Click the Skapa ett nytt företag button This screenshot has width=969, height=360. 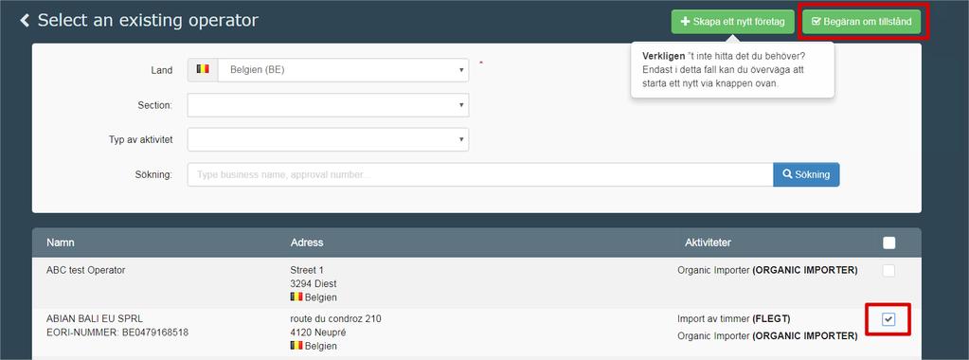(732, 22)
